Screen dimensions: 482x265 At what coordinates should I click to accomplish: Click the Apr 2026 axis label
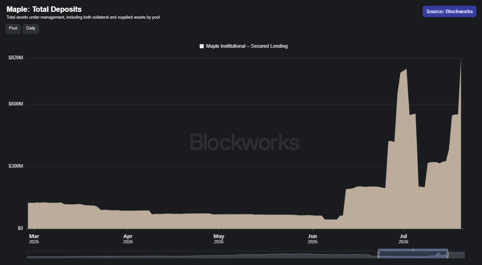coord(128,239)
